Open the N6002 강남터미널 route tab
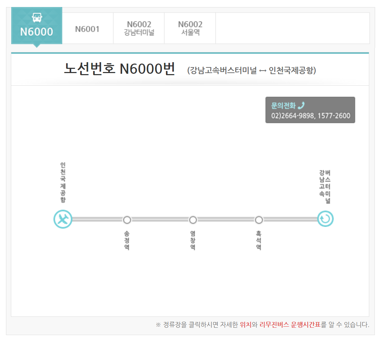 [139, 28]
